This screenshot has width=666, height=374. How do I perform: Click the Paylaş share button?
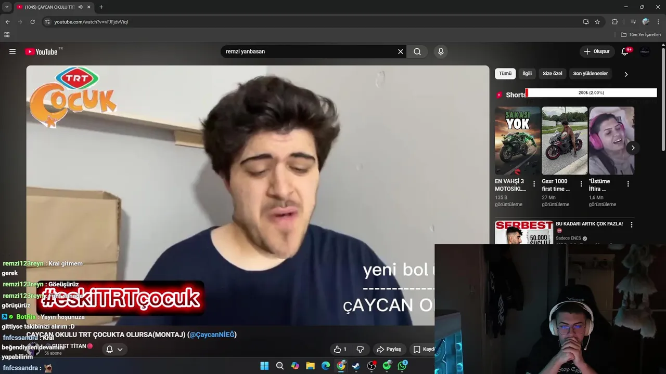(x=389, y=349)
